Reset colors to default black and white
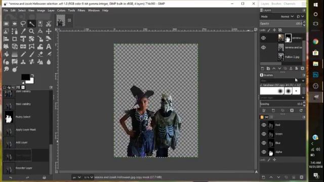Screen dimensions: 324x182 [x=23, y=82]
